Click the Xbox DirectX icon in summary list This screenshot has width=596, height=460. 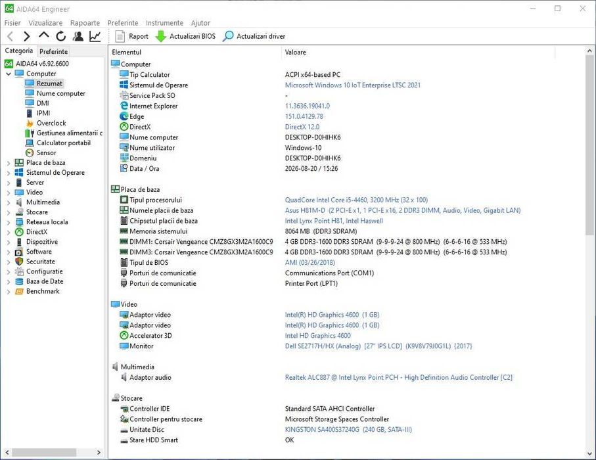point(124,127)
